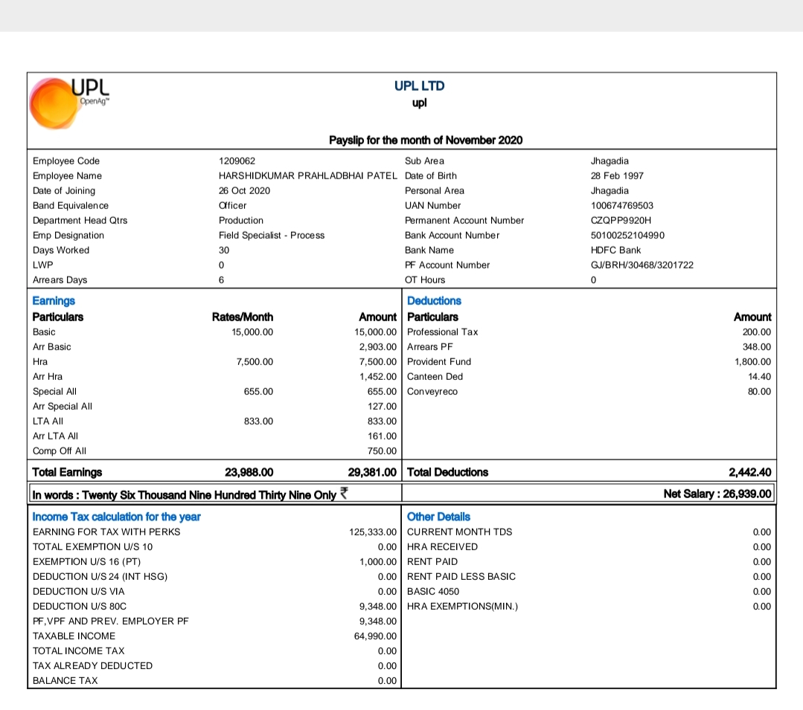Select employee code value 1209062

pyautogui.click(x=237, y=161)
